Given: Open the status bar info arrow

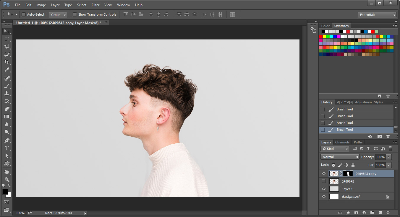Looking at the screenshot, I should tap(85, 213).
